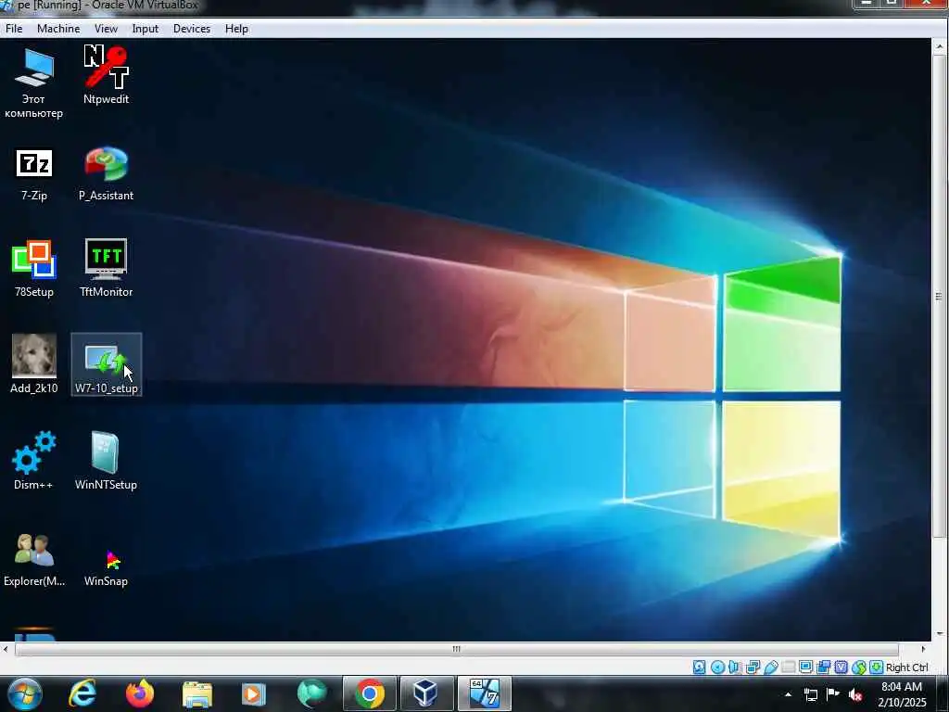Select the P_Assistant partition tool icon
Image resolution: width=949 pixels, height=712 pixels.
[x=106, y=174]
